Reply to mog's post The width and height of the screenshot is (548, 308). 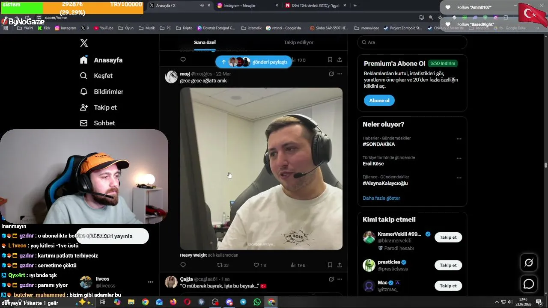point(183,265)
